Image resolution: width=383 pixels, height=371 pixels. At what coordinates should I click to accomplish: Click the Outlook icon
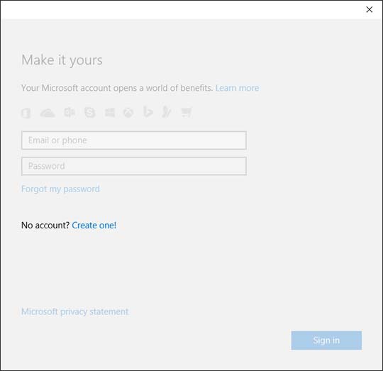pyautogui.click(x=70, y=113)
